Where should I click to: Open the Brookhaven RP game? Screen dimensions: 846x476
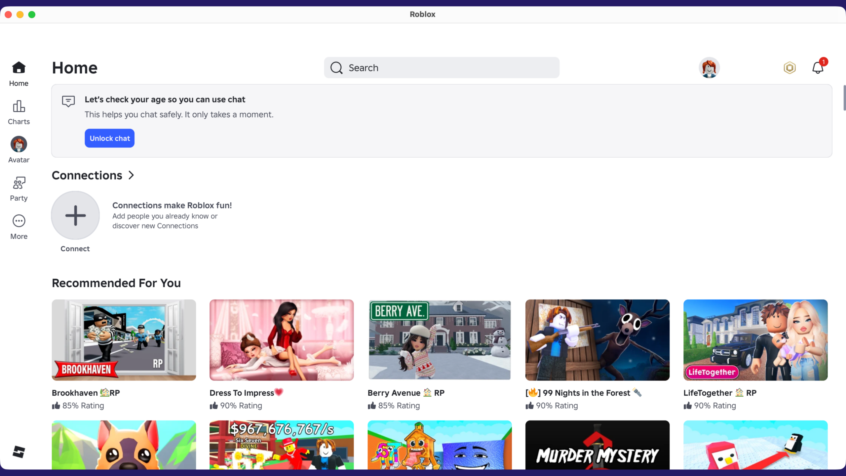point(124,340)
